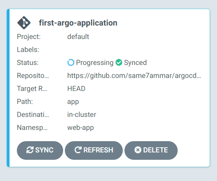
Task: Open the github.com/same7ammar repository URL
Action: pos(134,76)
